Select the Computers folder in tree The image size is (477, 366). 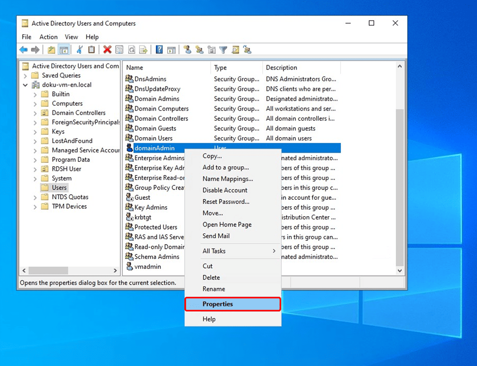click(67, 104)
